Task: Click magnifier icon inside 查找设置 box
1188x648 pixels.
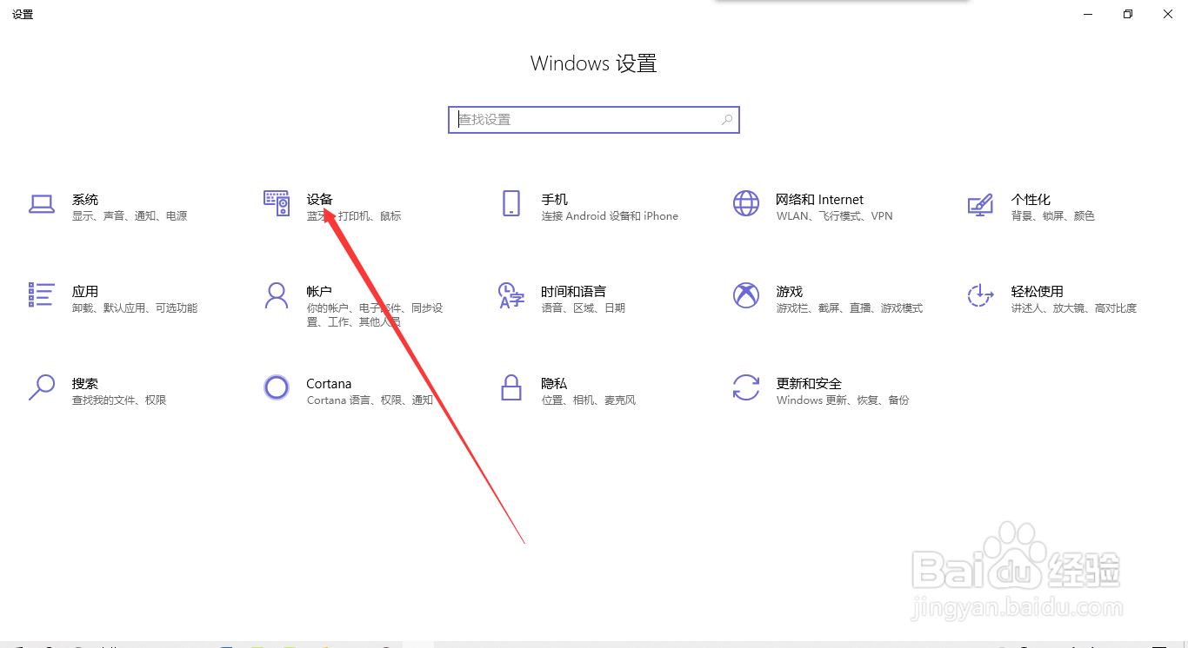Action: point(727,120)
